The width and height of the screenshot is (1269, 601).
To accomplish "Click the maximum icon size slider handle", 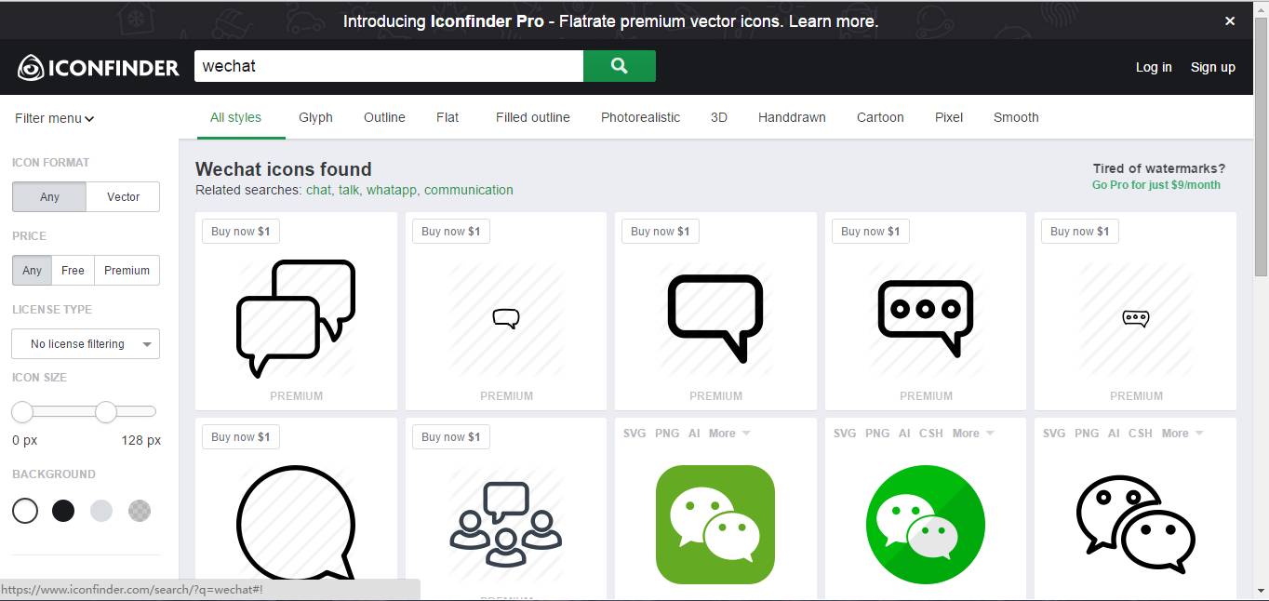I will 106,411.
